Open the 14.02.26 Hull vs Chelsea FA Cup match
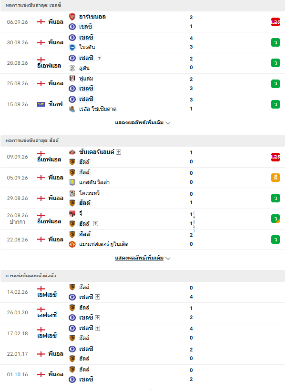The height and width of the screenshot is (390, 287). tap(143, 292)
